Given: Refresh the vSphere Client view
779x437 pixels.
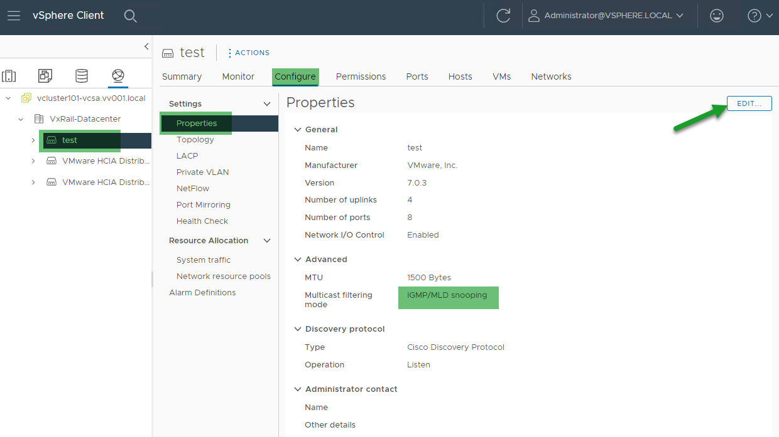Looking at the screenshot, I should point(503,16).
